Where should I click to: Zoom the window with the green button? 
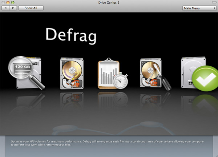point(13,3)
